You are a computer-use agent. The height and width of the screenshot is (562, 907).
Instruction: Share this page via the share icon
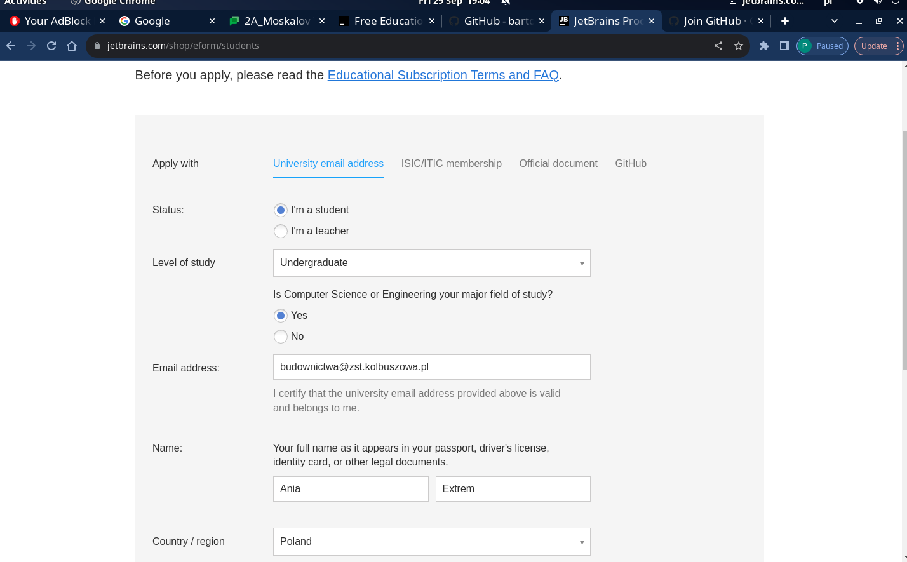[x=718, y=46]
